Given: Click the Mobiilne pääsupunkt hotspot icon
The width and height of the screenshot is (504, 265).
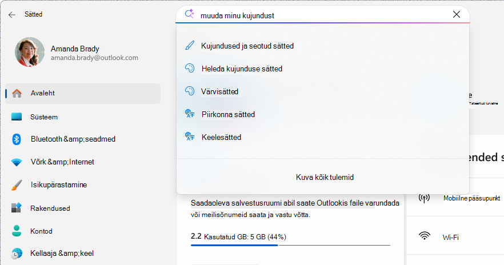Looking at the screenshot, I should 424,198.
